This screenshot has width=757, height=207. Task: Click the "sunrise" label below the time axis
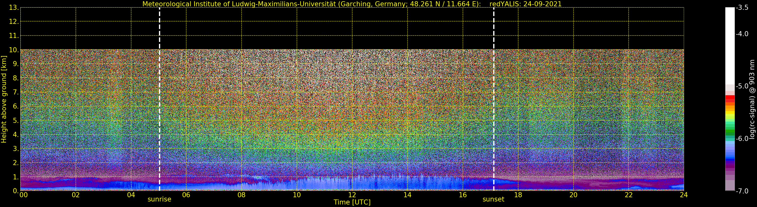159,199
